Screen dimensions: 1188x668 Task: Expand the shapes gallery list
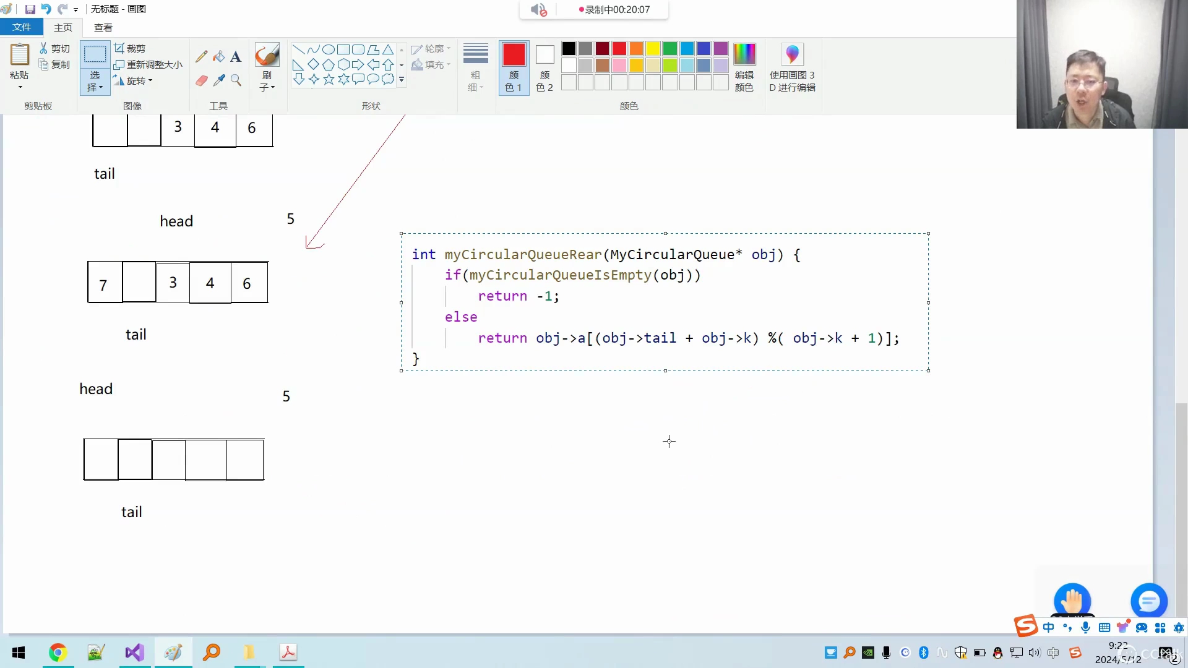coord(402,80)
